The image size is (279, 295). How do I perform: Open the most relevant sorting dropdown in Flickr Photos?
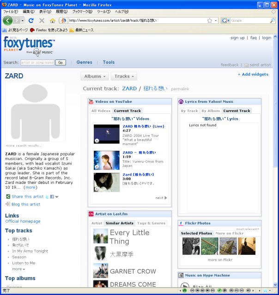[248, 229]
